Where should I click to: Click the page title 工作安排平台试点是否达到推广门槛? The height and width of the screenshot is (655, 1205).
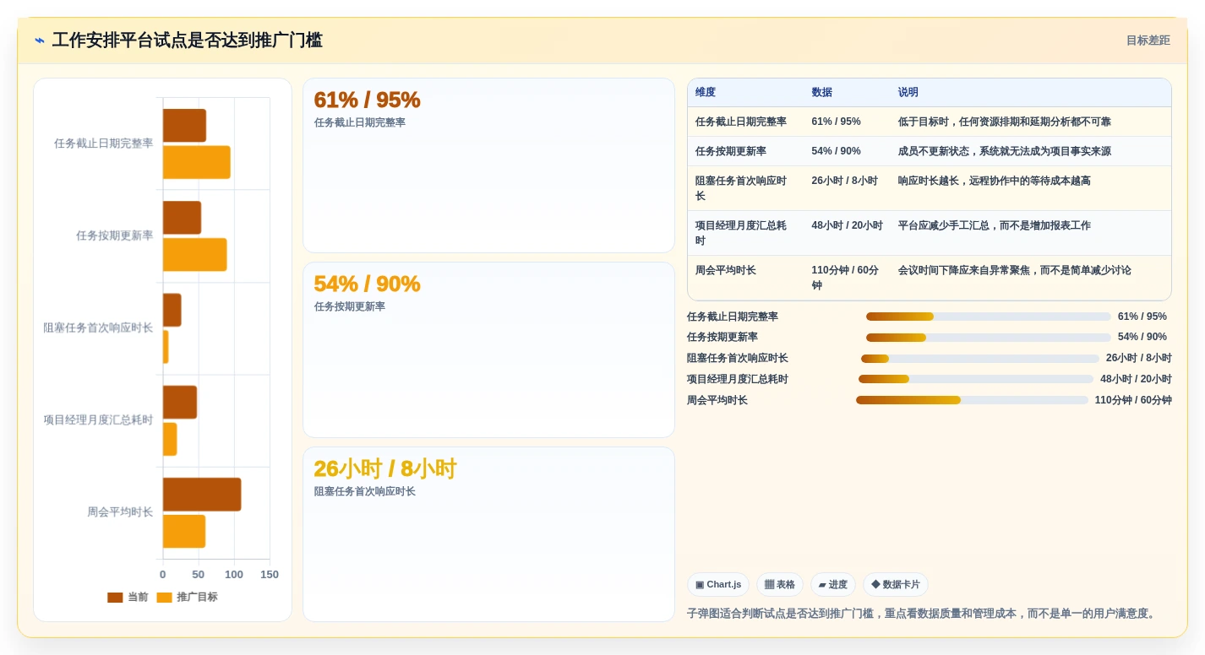click(x=188, y=41)
